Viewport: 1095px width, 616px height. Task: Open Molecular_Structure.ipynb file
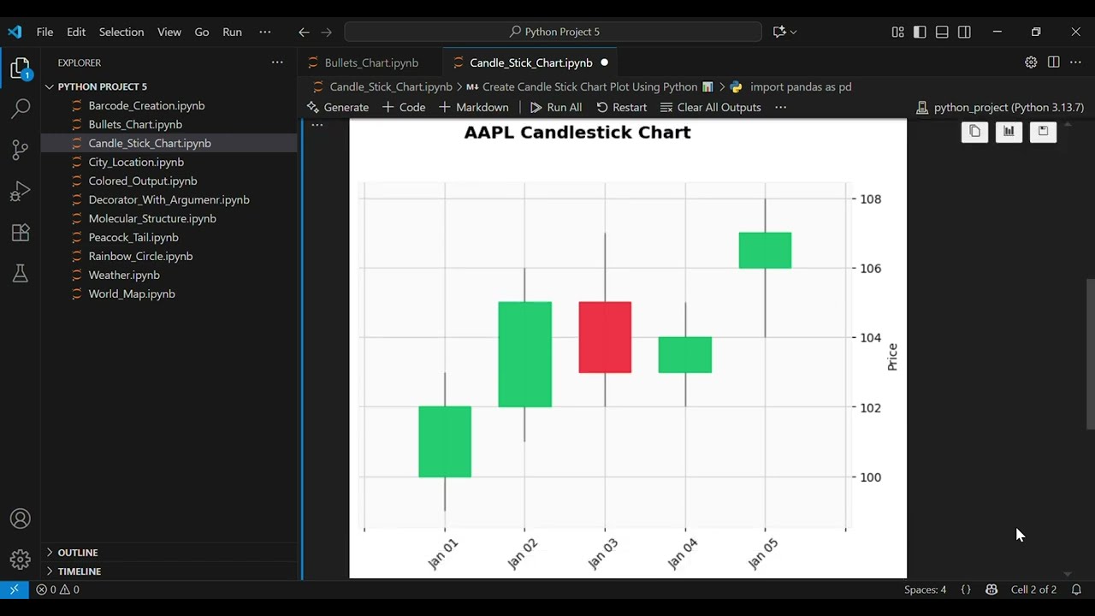[152, 218]
